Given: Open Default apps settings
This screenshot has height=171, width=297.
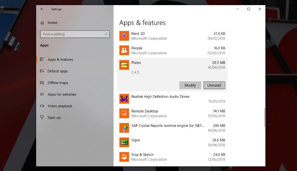Looking at the screenshot, I should coord(58,71).
